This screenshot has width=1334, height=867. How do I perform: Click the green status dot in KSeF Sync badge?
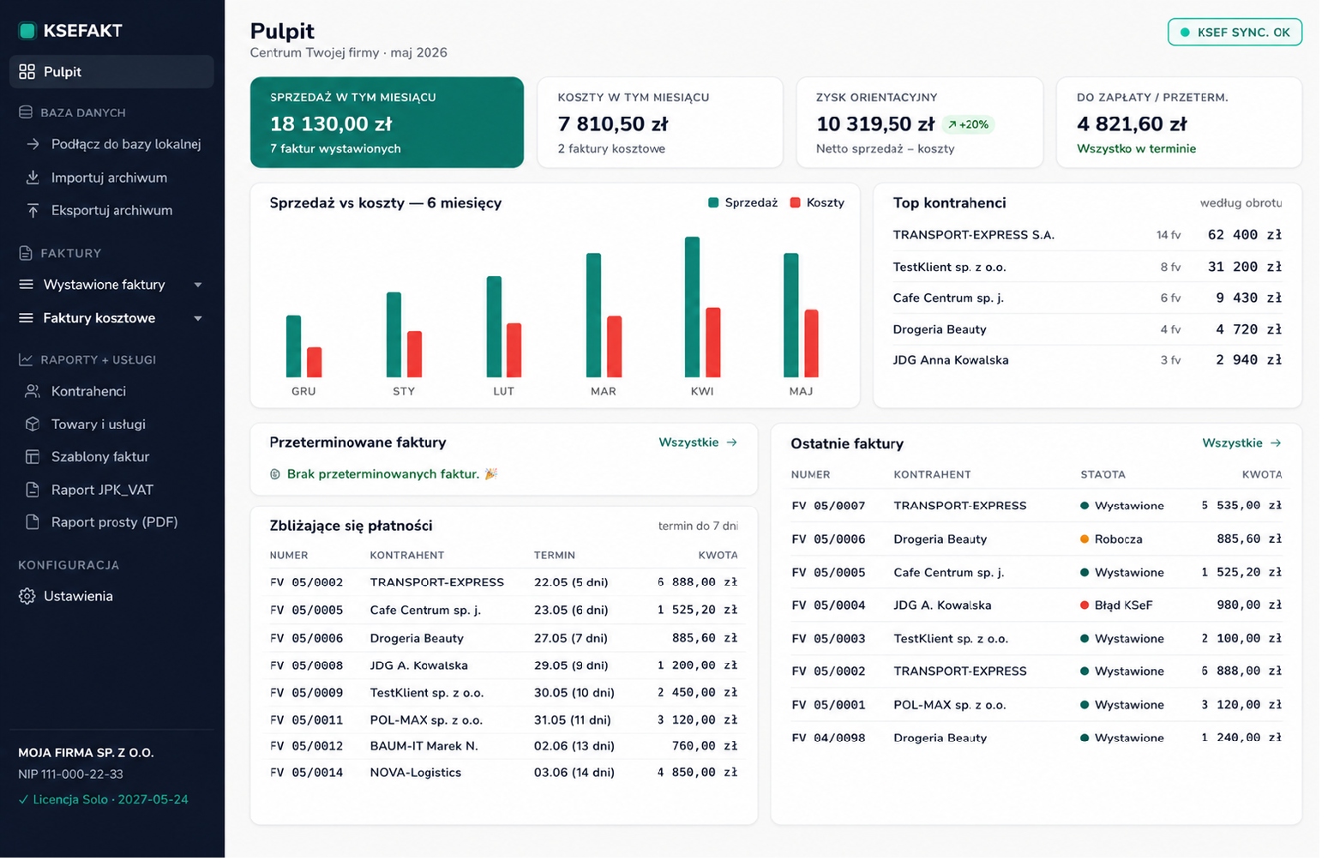pos(1185,33)
